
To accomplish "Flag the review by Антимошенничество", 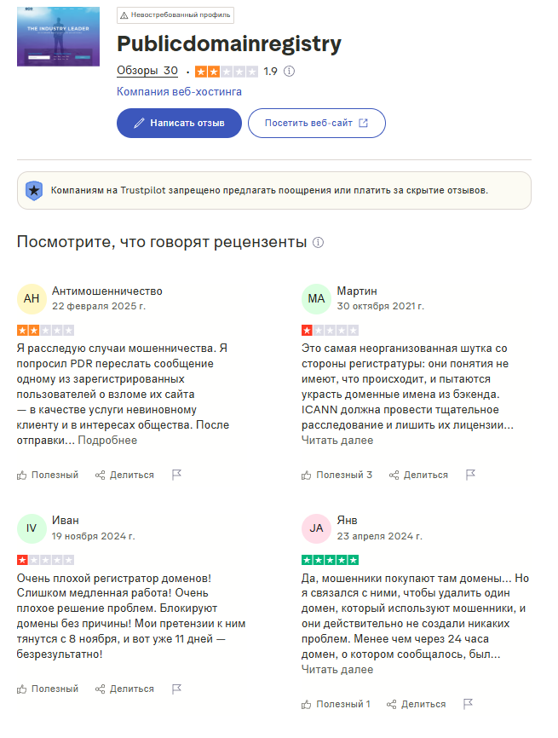I will point(176,476).
